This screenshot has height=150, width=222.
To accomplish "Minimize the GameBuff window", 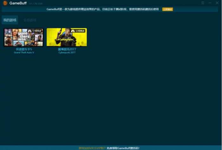I will [210, 3].
